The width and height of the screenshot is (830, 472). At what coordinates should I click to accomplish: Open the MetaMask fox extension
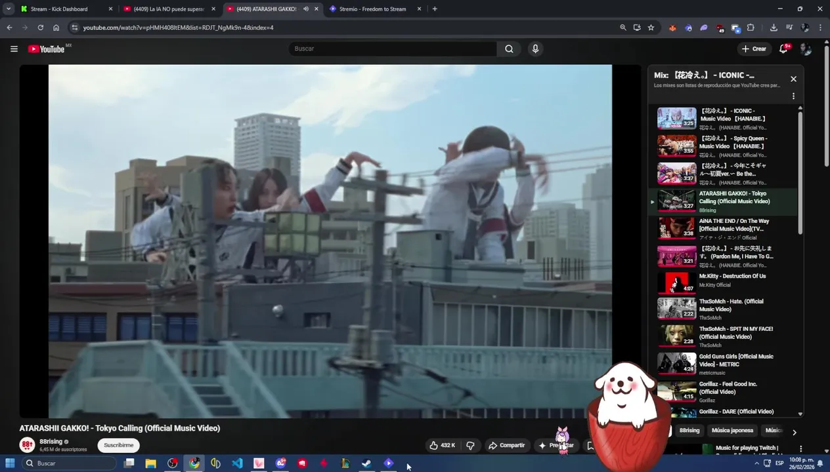coord(672,28)
